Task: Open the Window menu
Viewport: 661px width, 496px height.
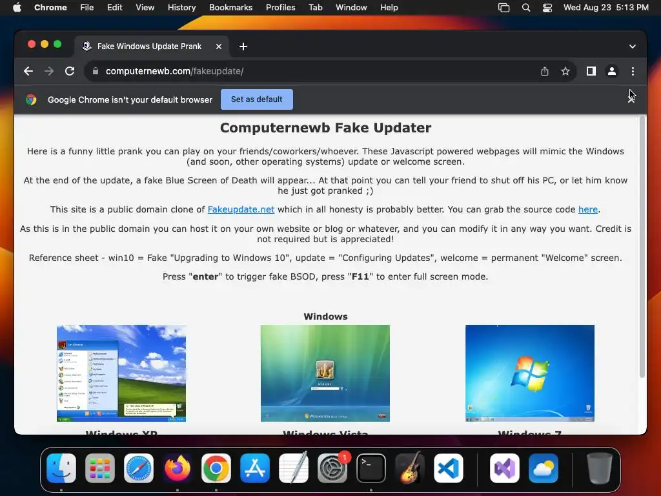Action: (351, 8)
